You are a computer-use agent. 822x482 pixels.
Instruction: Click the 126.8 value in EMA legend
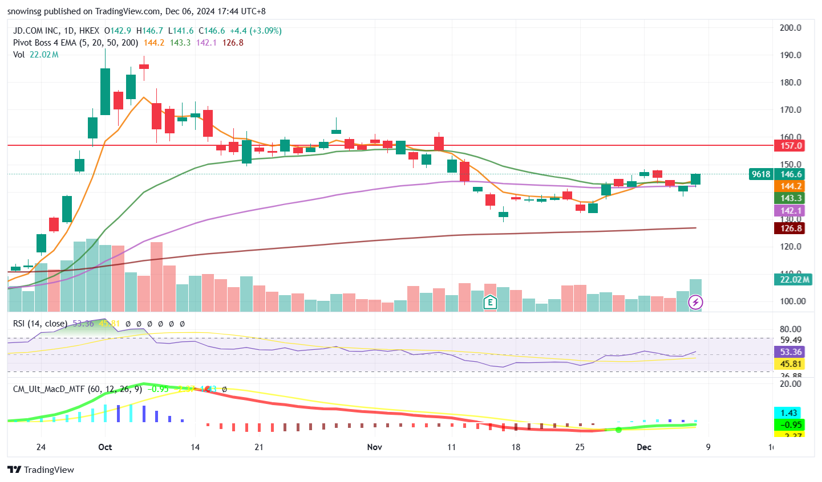point(233,43)
